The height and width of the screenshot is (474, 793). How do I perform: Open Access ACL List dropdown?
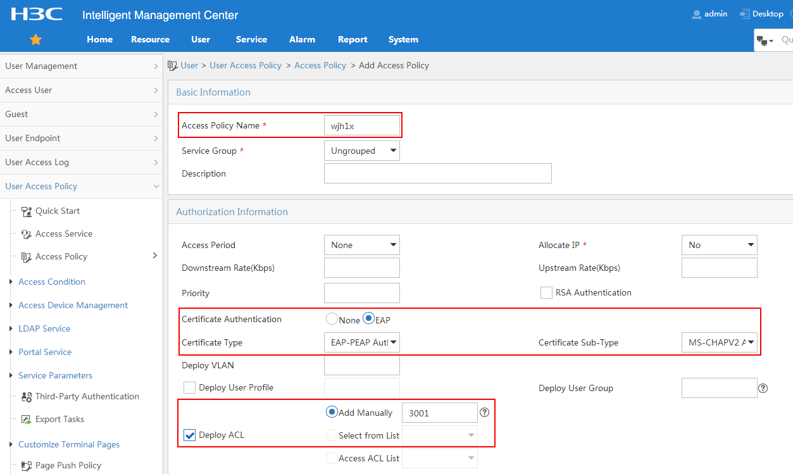coord(440,458)
